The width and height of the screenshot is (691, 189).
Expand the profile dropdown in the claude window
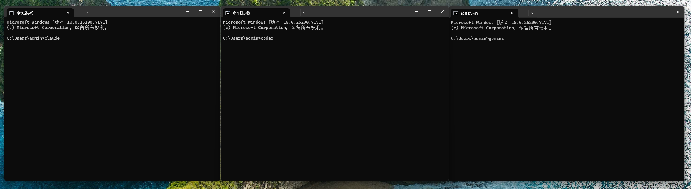(88, 13)
